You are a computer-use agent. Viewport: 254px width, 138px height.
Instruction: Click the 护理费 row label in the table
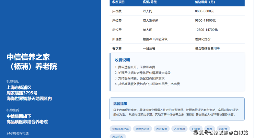(x=117, y=39)
